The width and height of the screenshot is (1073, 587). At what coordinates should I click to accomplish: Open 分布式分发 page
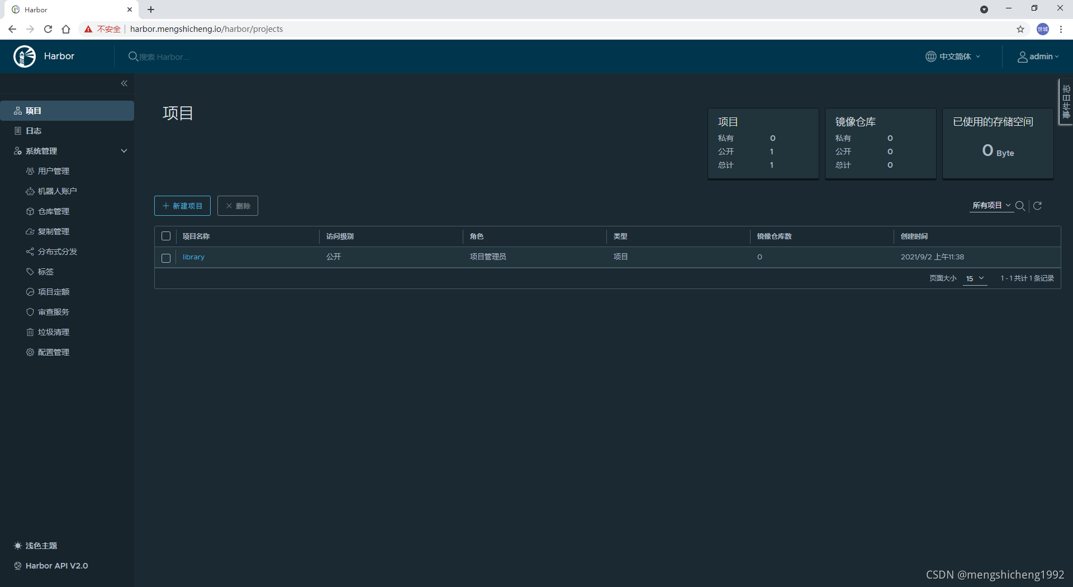(x=57, y=252)
